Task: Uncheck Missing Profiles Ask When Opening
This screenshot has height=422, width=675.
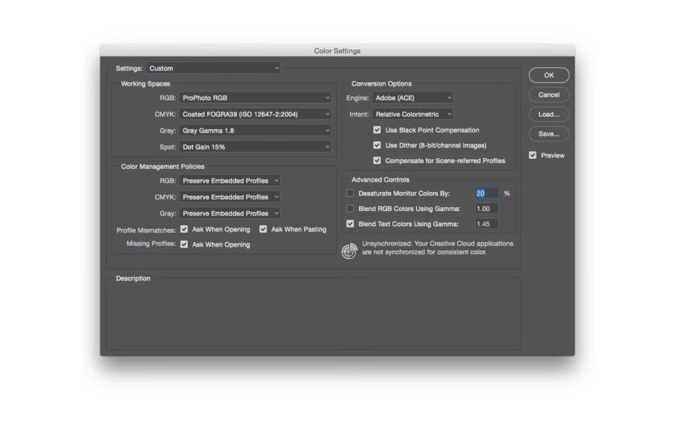Action: (185, 245)
